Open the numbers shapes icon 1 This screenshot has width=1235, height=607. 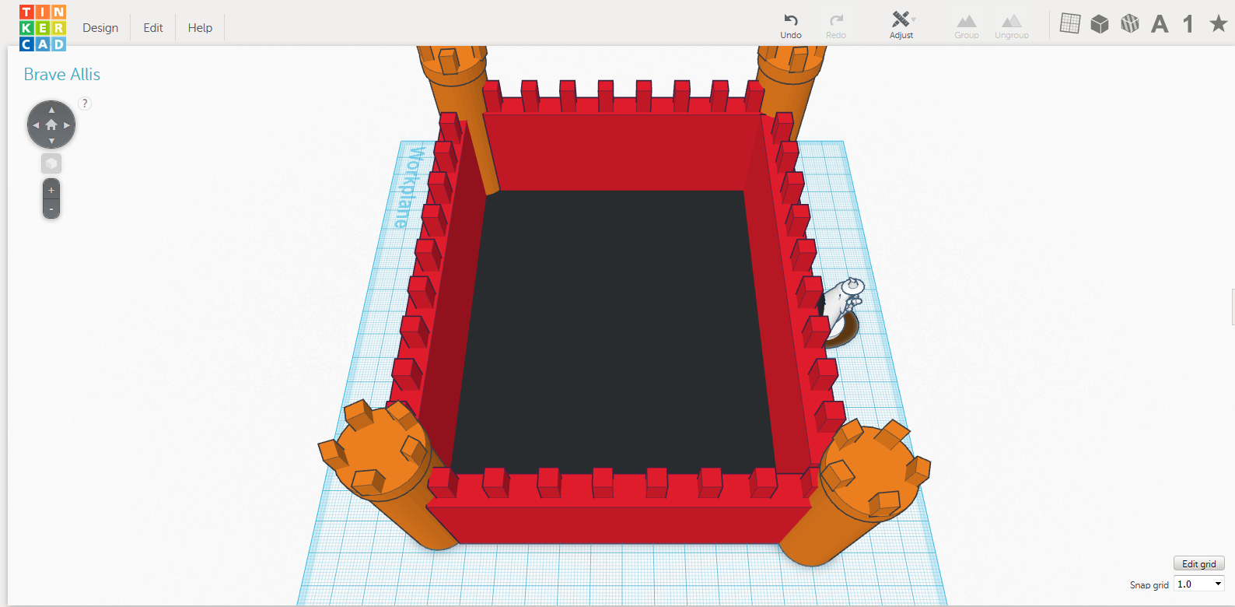pos(1188,24)
